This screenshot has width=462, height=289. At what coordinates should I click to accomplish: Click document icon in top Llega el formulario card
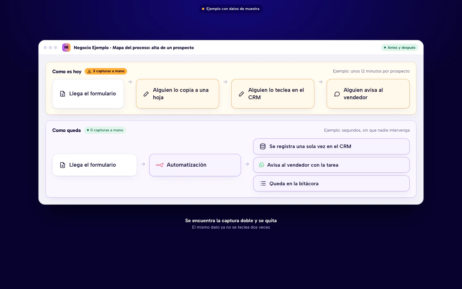(63, 94)
